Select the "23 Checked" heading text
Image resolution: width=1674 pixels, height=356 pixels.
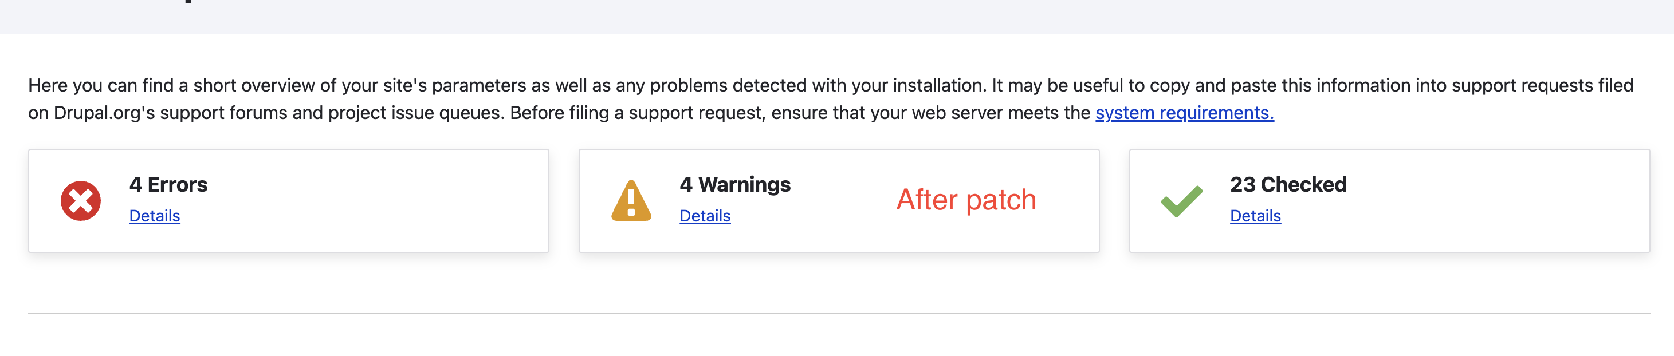click(1288, 184)
